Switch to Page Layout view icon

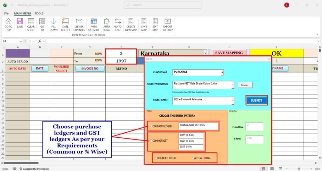[272, 169]
